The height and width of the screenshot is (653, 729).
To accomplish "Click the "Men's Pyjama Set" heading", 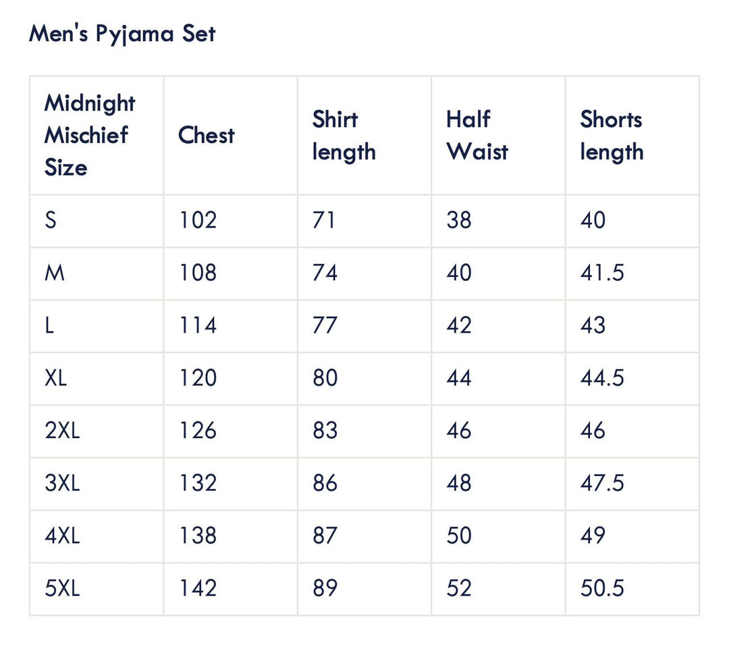I will (x=122, y=34).
